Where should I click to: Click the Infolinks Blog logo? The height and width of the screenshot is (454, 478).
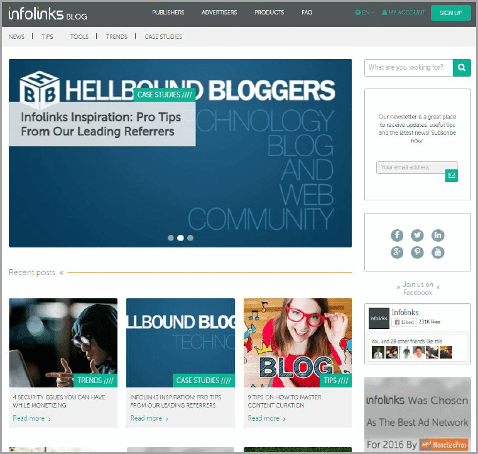click(x=48, y=13)
